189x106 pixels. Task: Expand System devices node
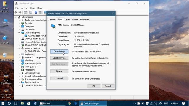click(19, 82)
